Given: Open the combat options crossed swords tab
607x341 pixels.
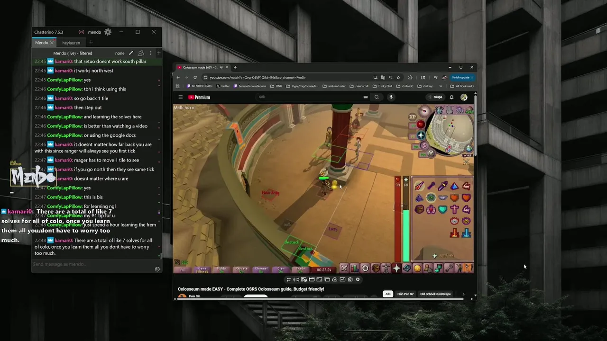Looking at the screenshot, I should coord(344,269).
